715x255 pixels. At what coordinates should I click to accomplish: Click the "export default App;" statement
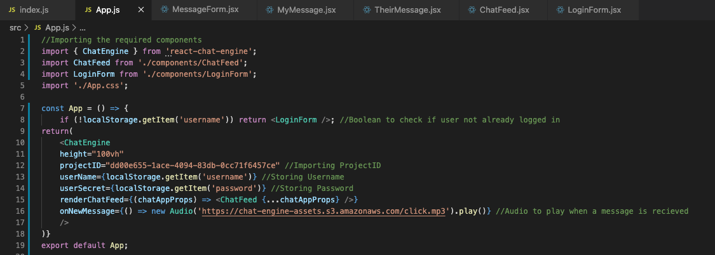85,245
